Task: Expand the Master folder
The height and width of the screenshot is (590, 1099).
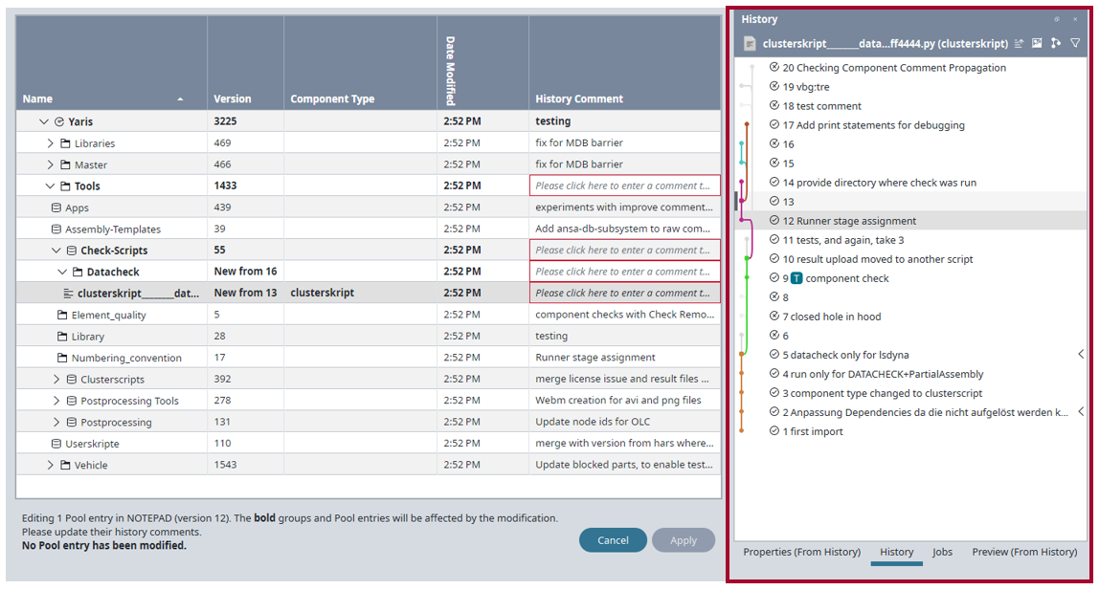Action: [x=50, y=165]
